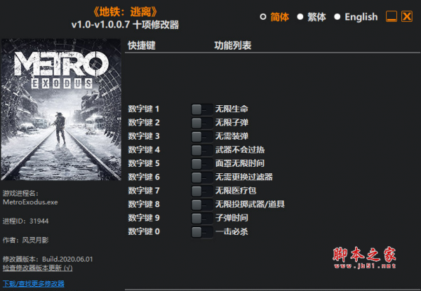Enable the 无限子弹 switch

point(202,123)
